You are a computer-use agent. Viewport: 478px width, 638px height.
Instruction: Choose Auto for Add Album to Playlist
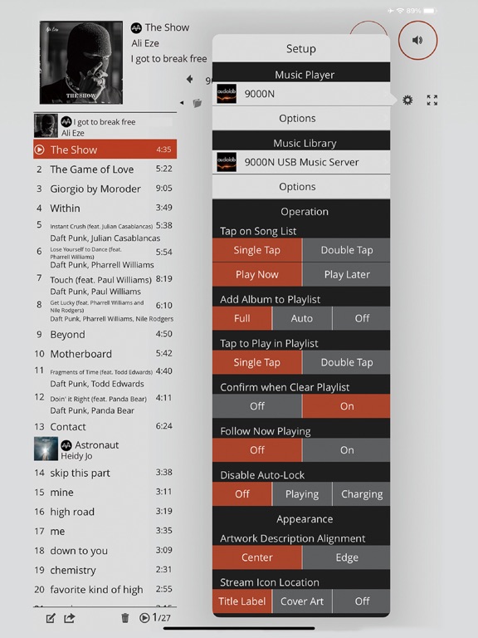[301, 318]
